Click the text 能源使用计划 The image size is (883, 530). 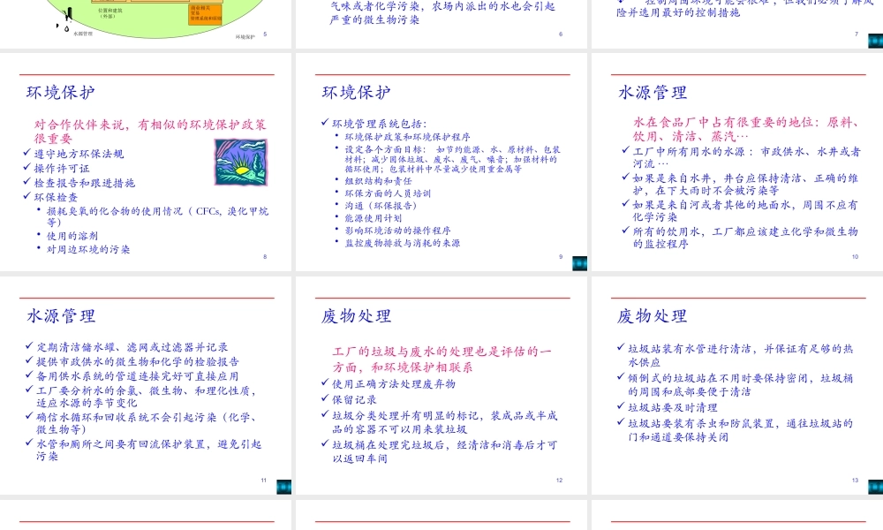374,218
